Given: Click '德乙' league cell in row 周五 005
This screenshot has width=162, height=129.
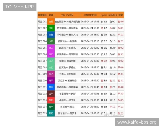Looking at the screenshot, I should coord(51,48).
